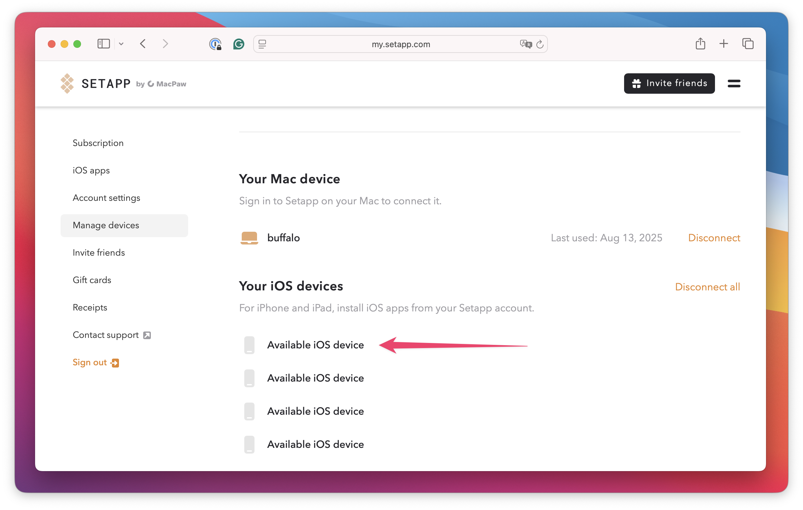Open the Subscription sidebar item

(x=98, y=143)
